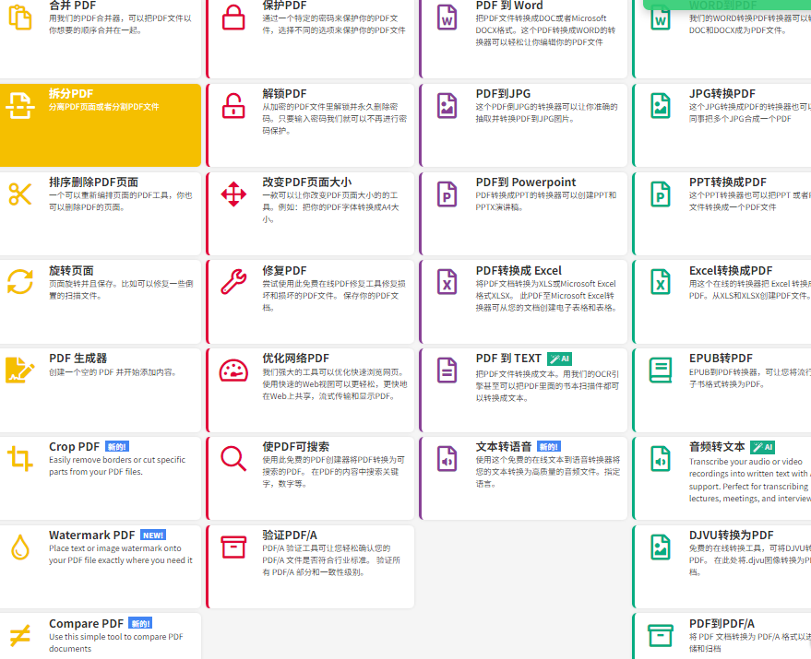The height and width of the screenshot is (659, 811).
Task: Click the magnifier icon for 使PDF可搜索
Action: (233, 457)
